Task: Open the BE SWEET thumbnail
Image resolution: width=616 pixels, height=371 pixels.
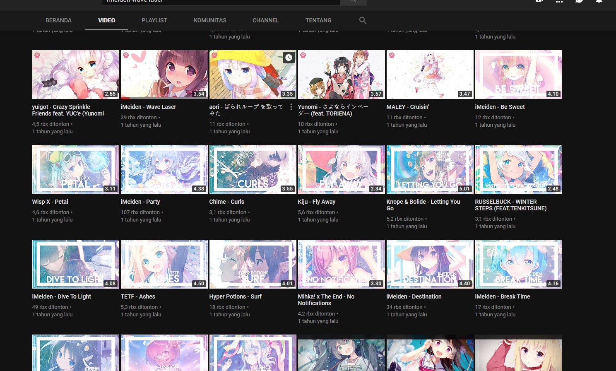Action: [x=518, y=75]
